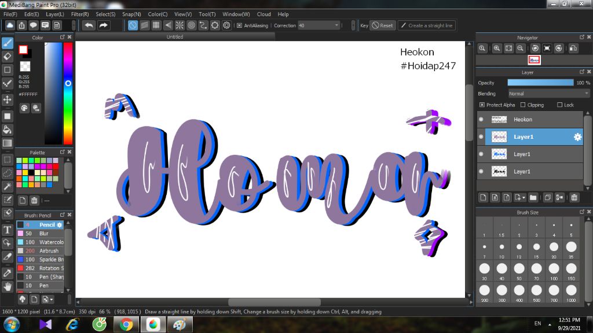Screen dimensions: 593x333
Task: Turn snap off in toolbar
Action: coord(133,25)
